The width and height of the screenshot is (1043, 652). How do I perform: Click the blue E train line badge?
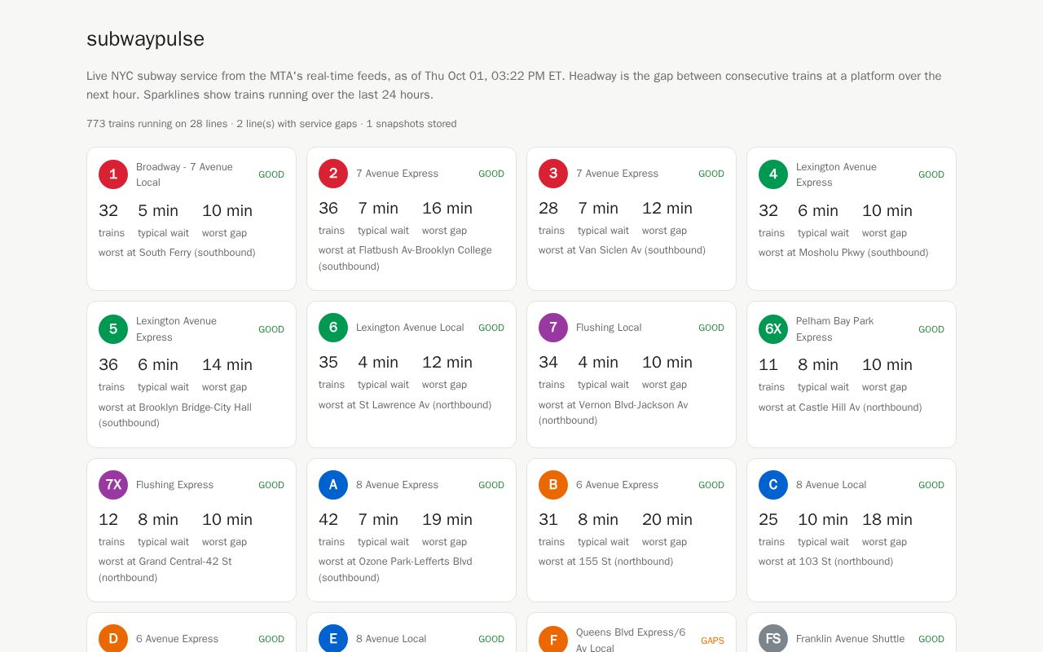click(333, 639)
